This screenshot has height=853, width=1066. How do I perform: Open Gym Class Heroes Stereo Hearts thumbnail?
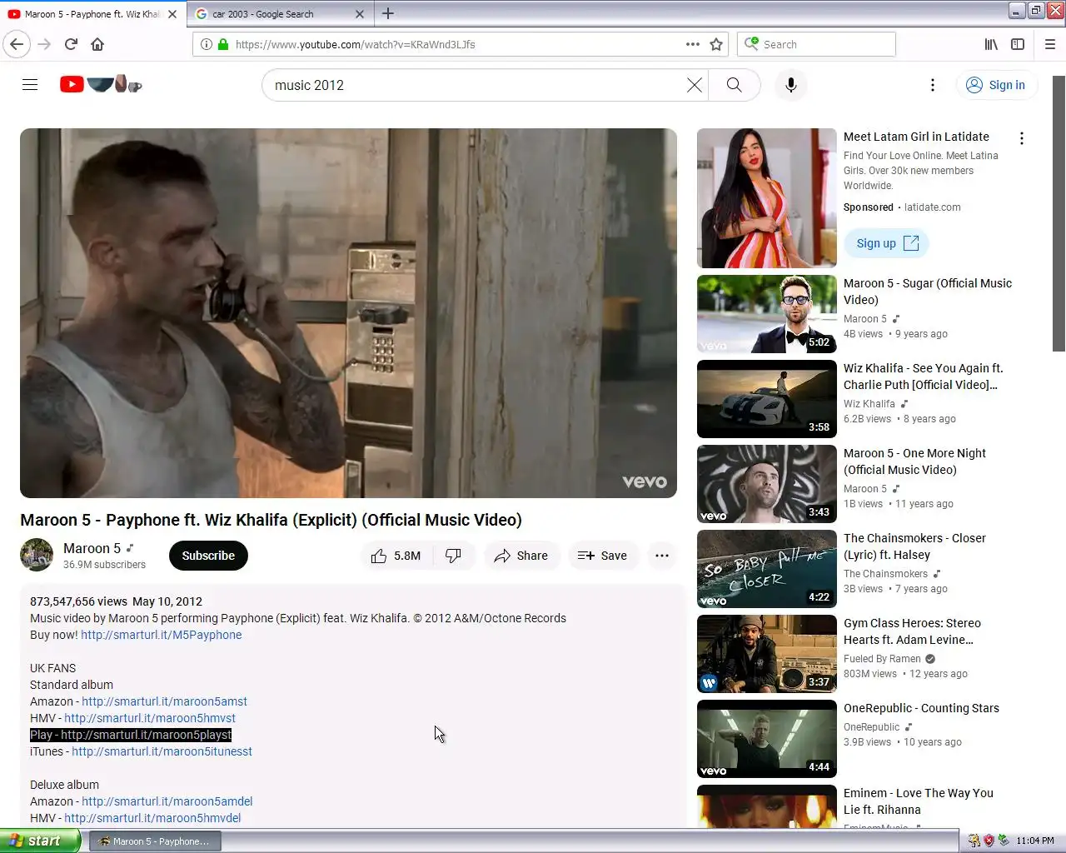point(767,654)
